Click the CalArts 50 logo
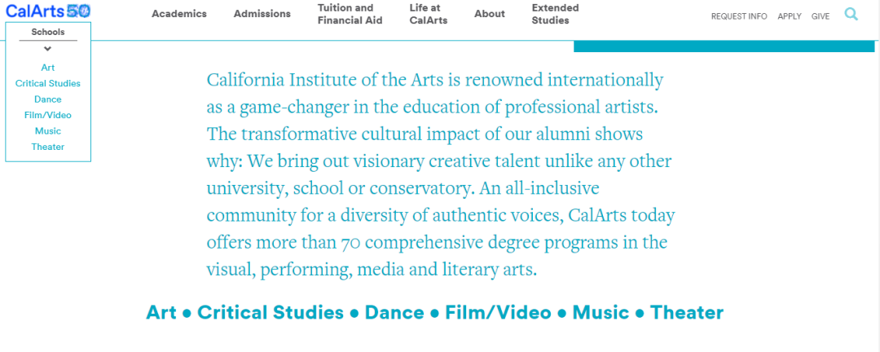The image size is (880, 352). click(x=48, y=11)
